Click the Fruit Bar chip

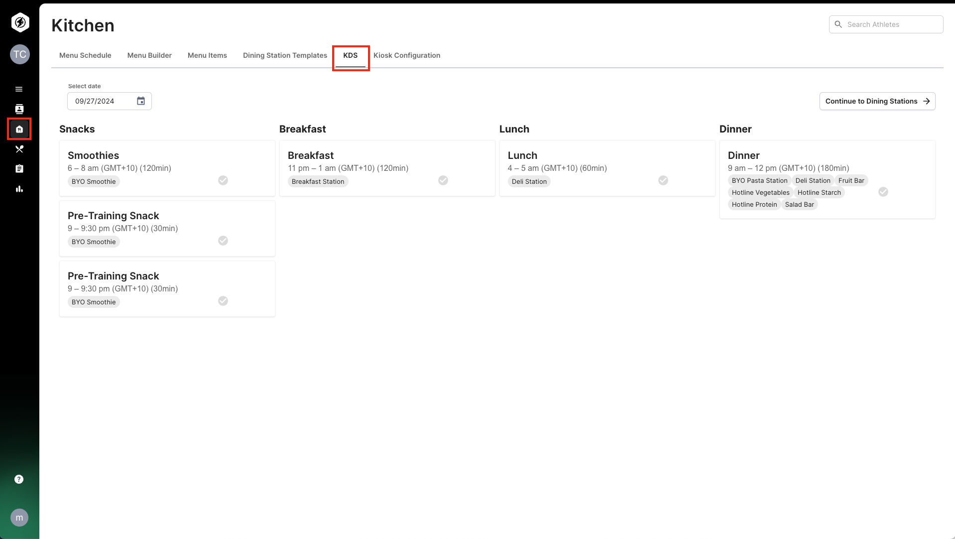851,180
